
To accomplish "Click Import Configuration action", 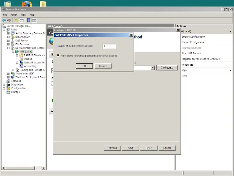I will (x=193, y=37).
